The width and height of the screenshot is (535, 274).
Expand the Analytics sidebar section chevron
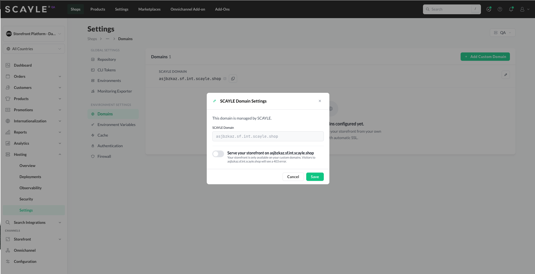pos(60,143)
